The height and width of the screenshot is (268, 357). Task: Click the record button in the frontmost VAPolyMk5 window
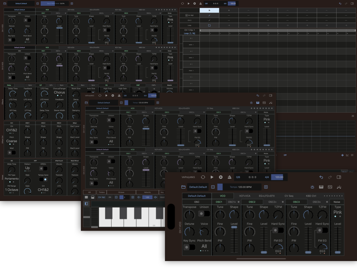point(221,177)
